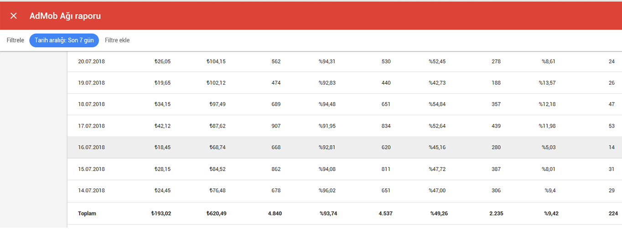Click the %13,57 cell for 19.07.2018
Image resolution: width=622 pixels, height=229 pixels.
[x=547, y=83]
